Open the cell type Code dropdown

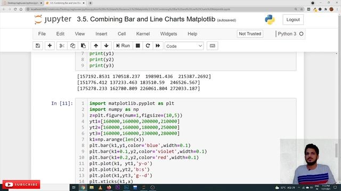pos(184,46)
